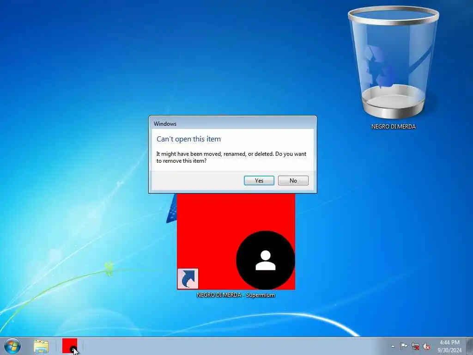
Task: Open Windows Explorer from the taskbar
Action: (41, 346)
